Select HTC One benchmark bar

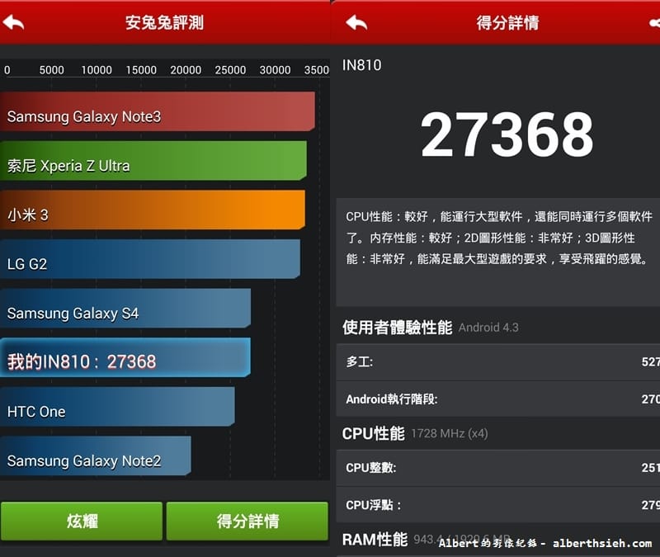click(117, 407)
